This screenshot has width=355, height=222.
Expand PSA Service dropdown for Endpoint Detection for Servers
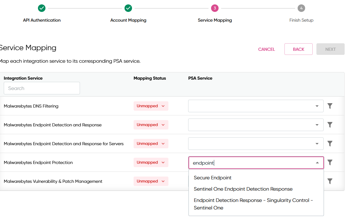tap(317, 144)
